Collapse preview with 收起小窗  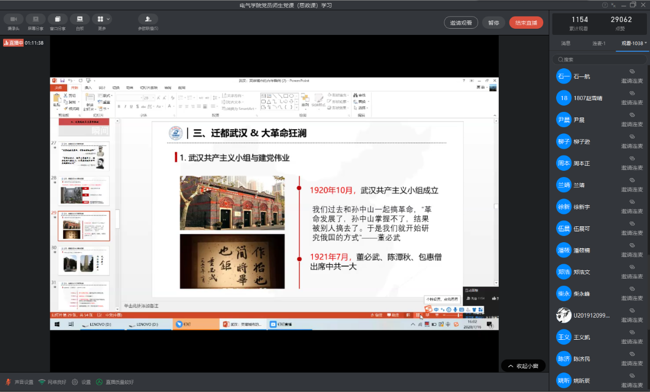(523, 366)
